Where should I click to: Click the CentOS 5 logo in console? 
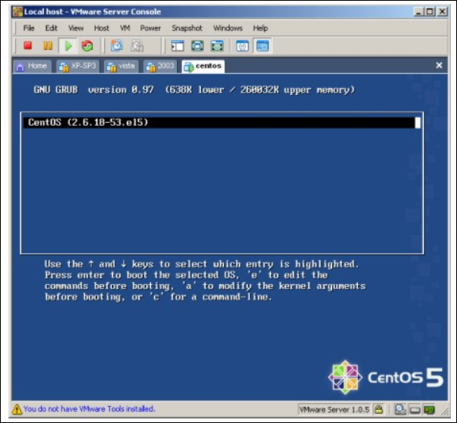pos(386,378)
